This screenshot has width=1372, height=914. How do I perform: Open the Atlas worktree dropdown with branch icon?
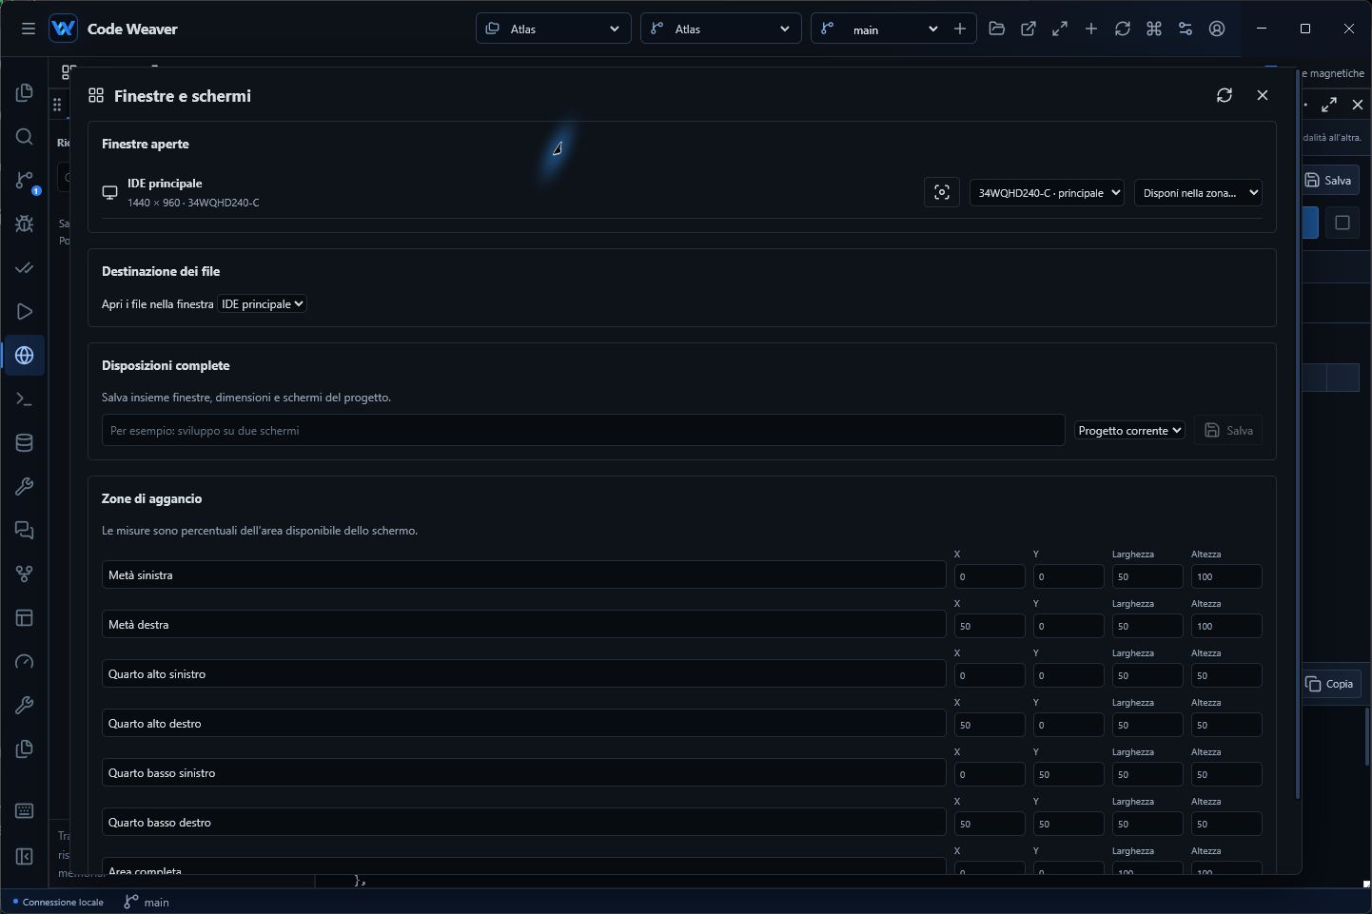click(720, 29)
